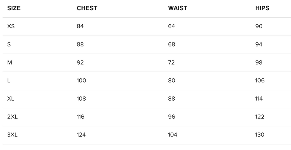Select the XS size label
The image size is (291, 150).
11,26
